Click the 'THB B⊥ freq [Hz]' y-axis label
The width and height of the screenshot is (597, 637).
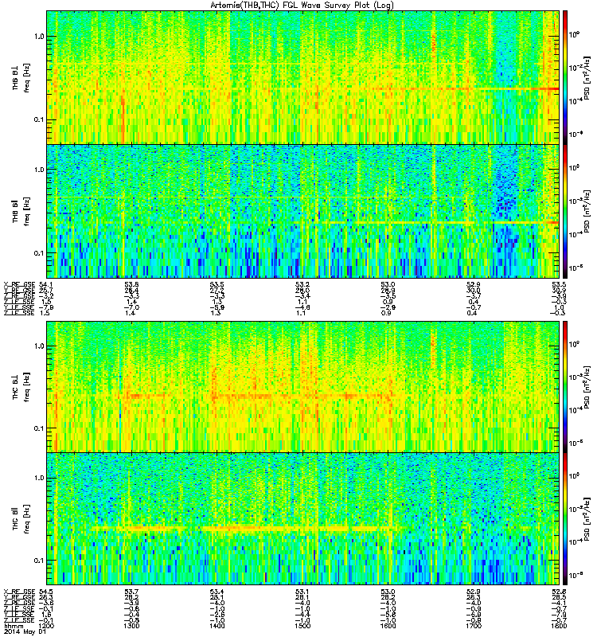tap(21, 78)
